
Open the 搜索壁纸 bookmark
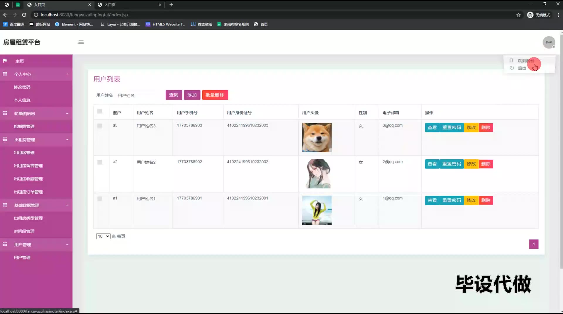tap(201, 24)
